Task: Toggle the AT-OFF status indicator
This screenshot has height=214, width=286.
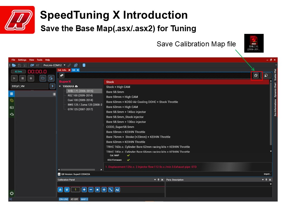Action: (x=74, y=199)
